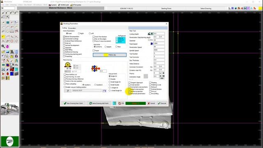Click Same Drawing Add Work button

[x=99, y=103]
